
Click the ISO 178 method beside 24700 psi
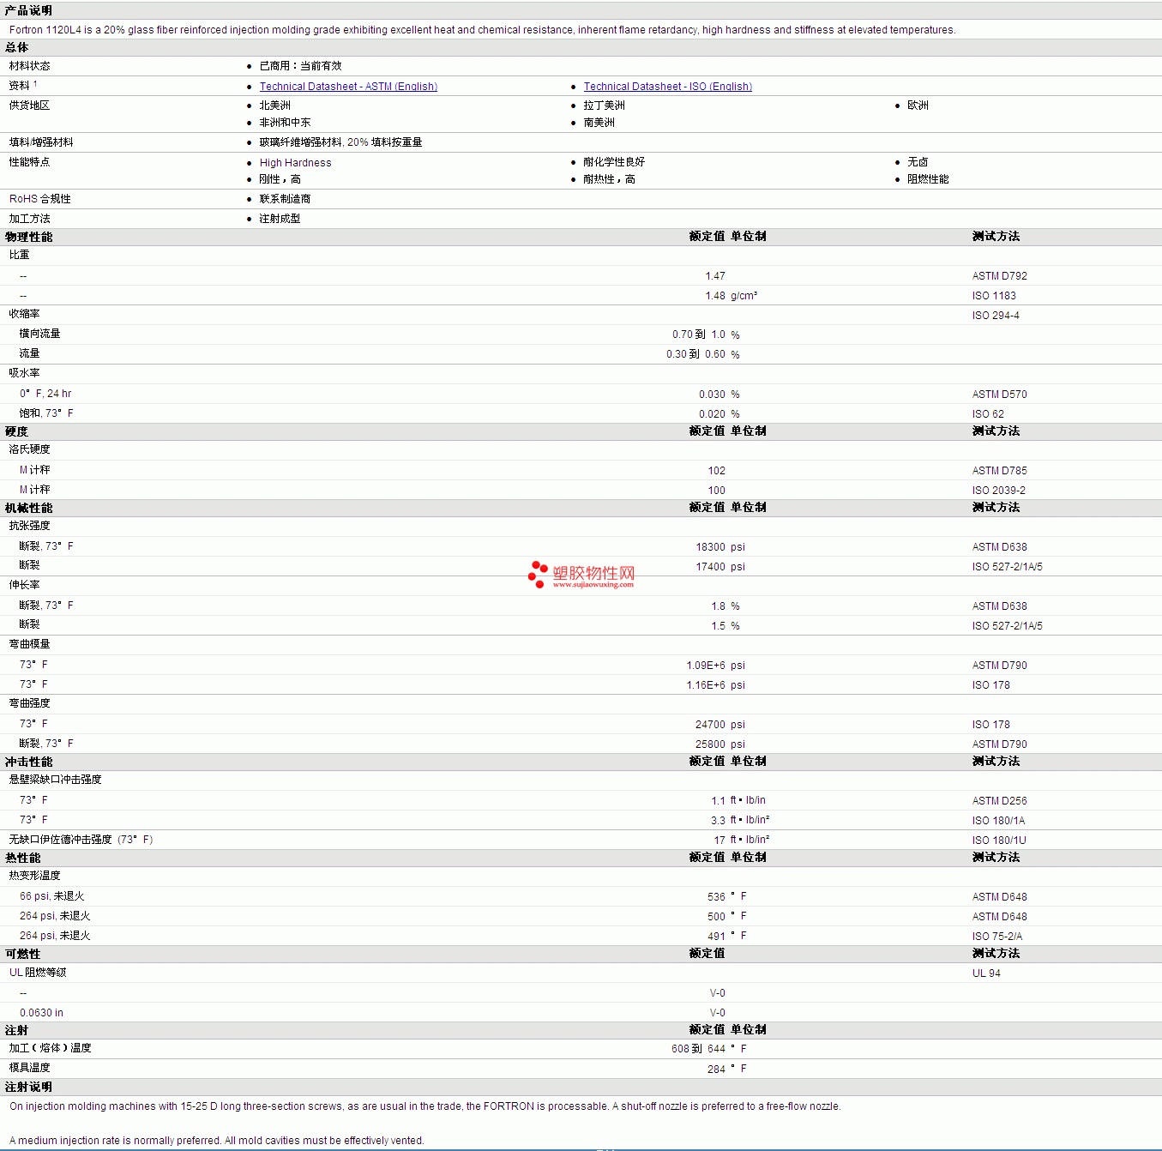(991, 725)
